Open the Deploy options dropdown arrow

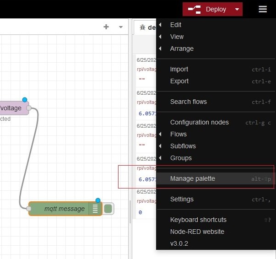coord(237,9)
